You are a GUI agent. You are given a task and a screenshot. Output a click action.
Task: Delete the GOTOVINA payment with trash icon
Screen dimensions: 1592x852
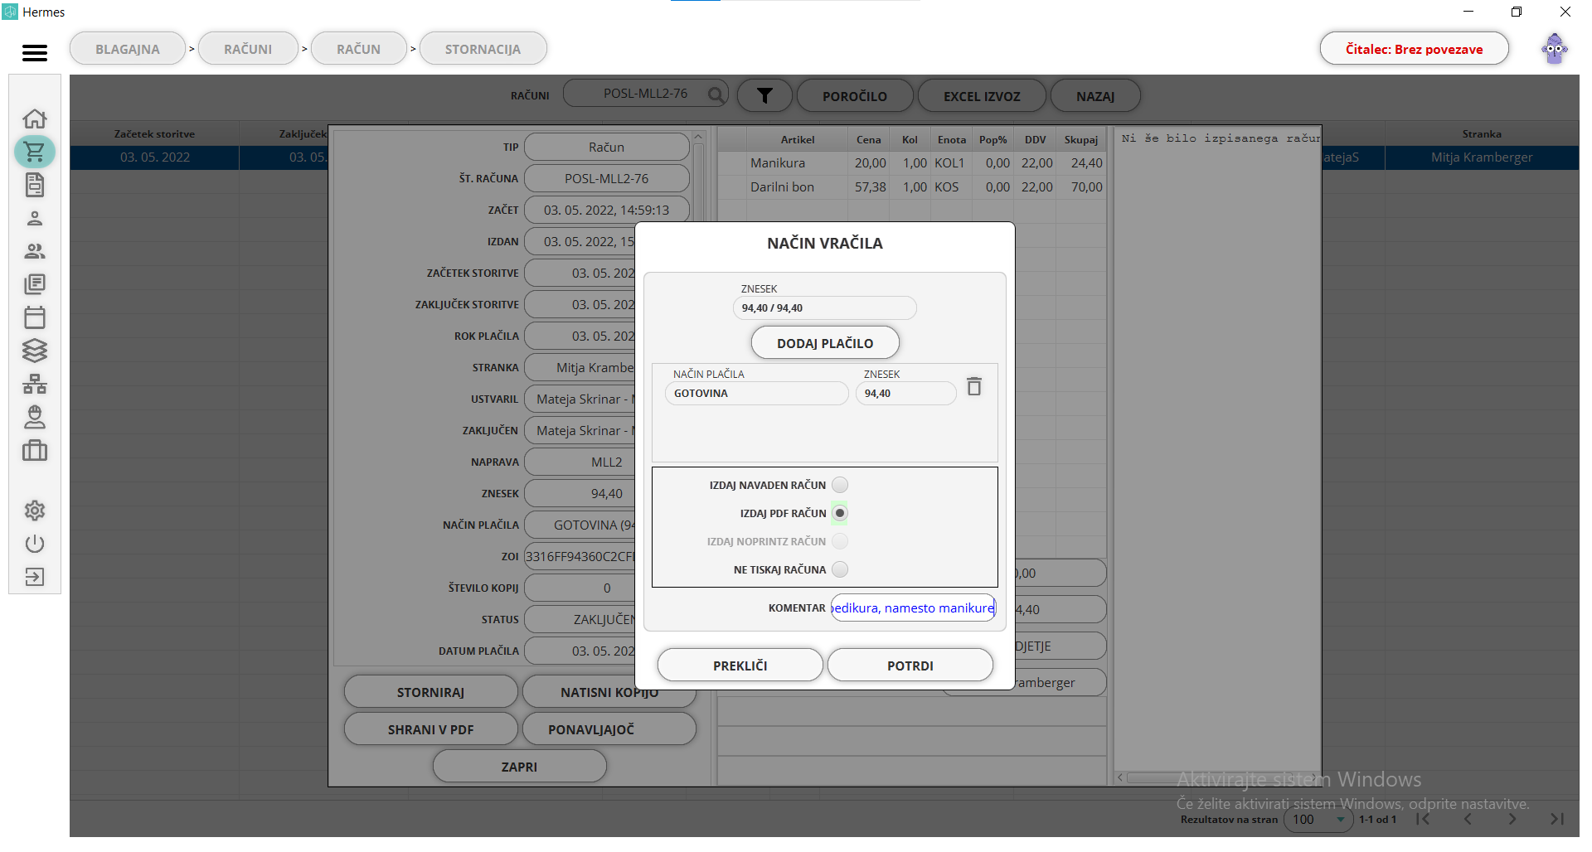tap(974, 386)
